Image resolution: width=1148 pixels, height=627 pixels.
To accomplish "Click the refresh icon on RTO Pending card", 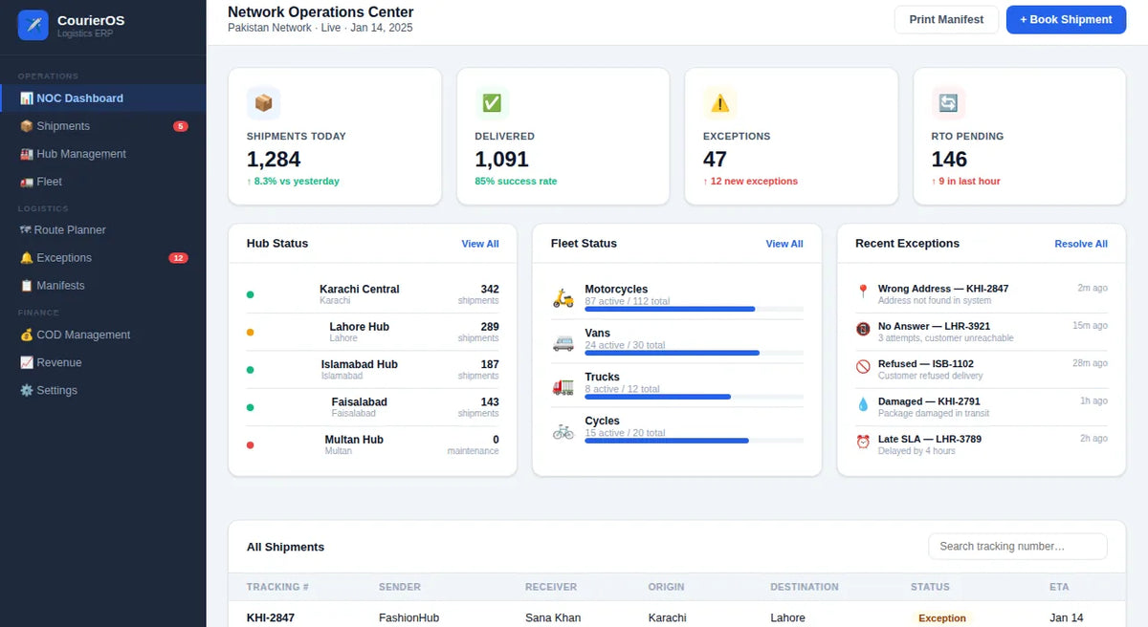I will click(x=948, y=103).
